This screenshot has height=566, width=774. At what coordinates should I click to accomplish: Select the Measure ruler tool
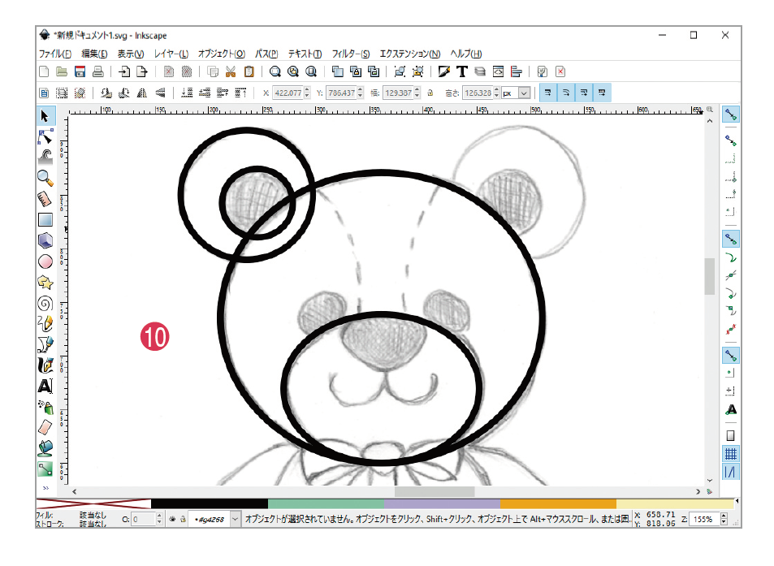tap(45, 199)
